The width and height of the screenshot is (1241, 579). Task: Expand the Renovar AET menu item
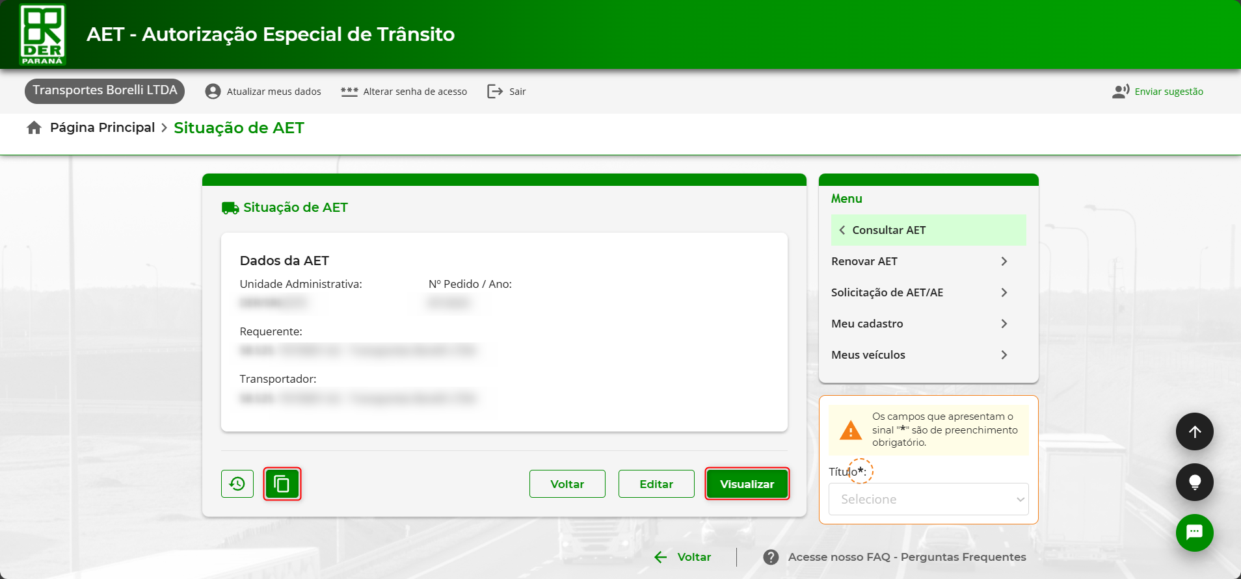tap(1004, 261)
